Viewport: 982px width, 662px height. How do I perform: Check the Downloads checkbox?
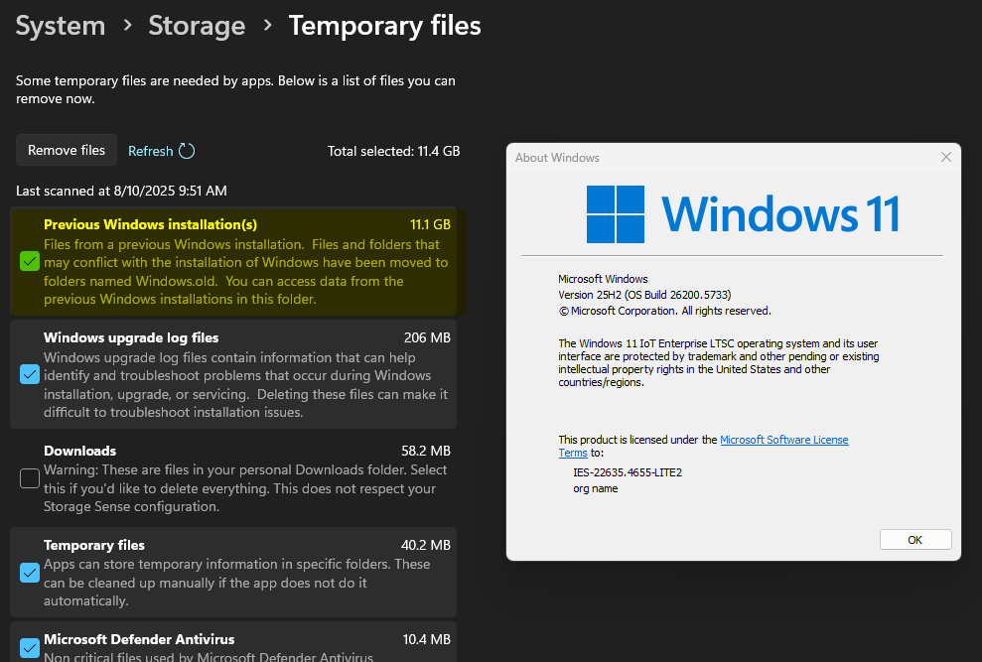[30, 478]
